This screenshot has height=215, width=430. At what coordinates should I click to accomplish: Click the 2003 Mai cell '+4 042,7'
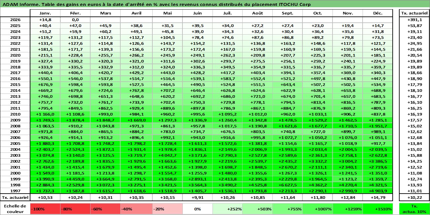coord(167,155)
